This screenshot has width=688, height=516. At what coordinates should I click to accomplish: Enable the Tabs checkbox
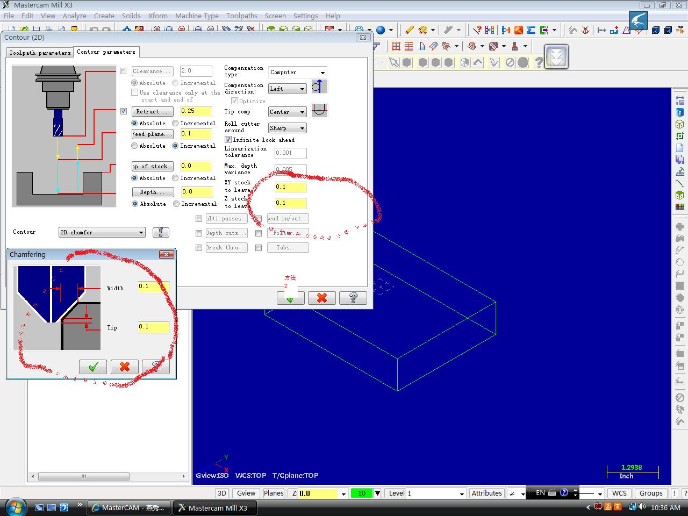259,248
